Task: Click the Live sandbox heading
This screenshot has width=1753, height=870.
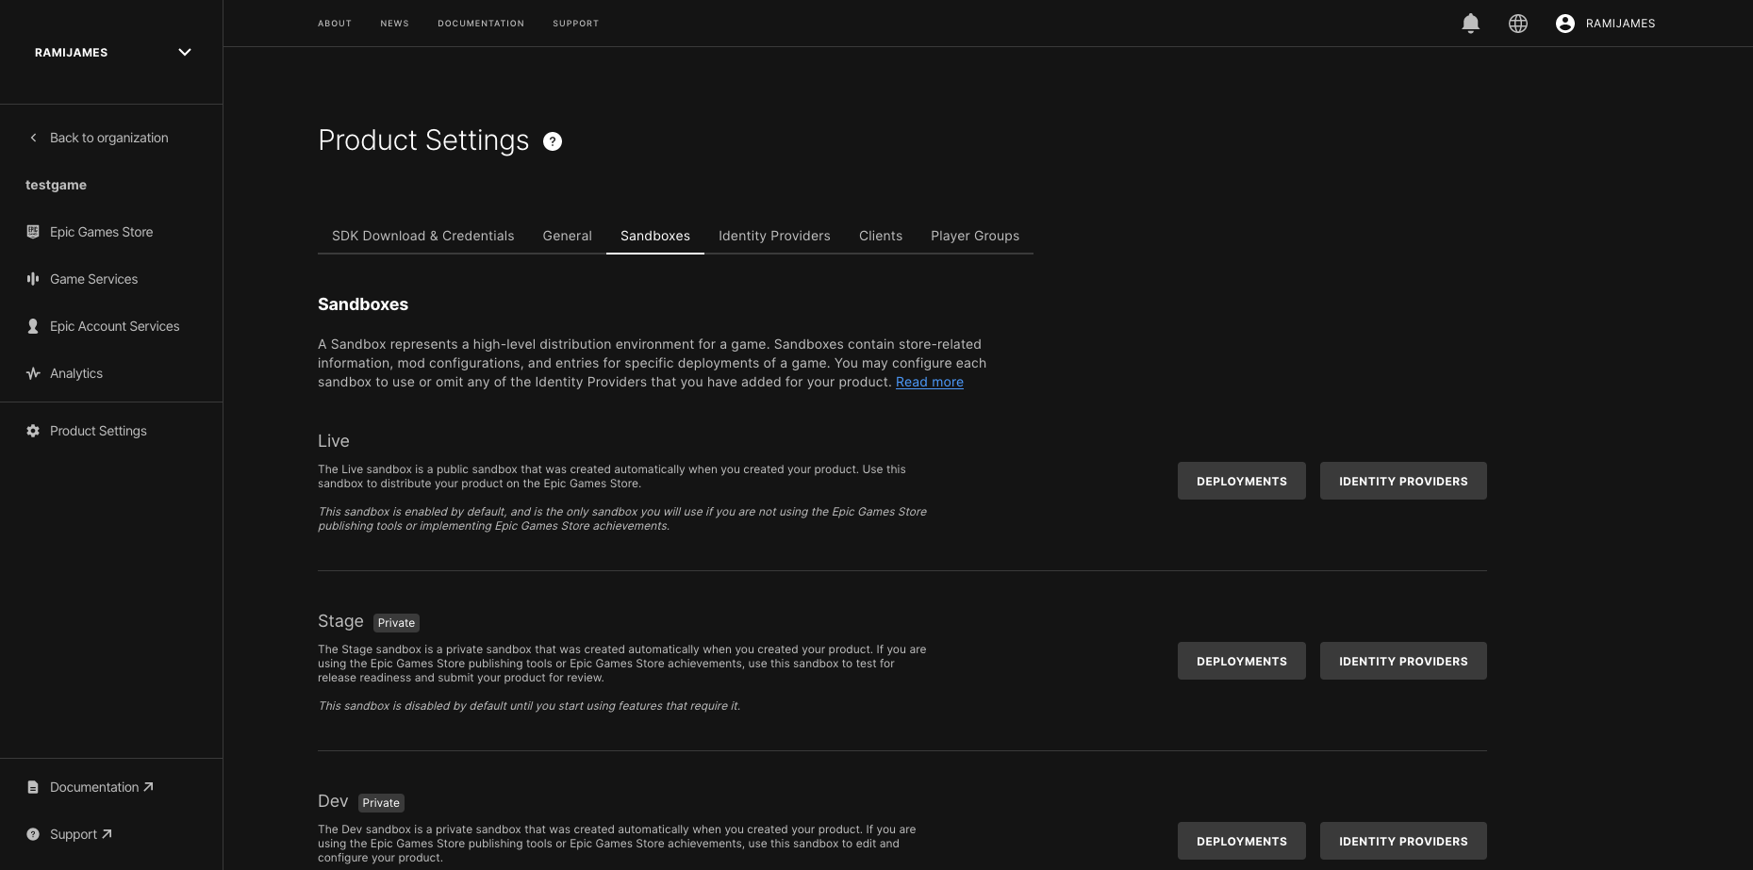Action: tap(334, 441)
